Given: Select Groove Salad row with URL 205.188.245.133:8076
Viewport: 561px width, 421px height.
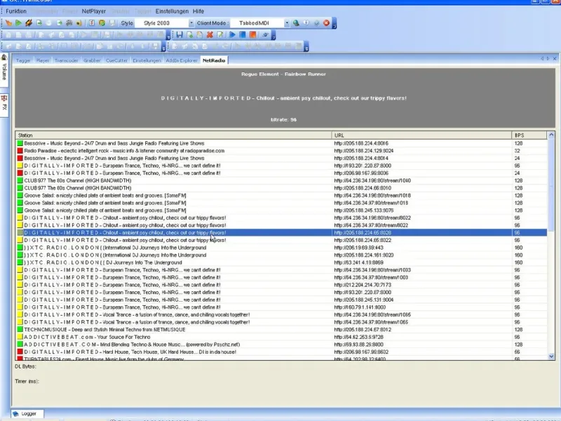Looking at the screenshot, I should click(x=282, y=210).
